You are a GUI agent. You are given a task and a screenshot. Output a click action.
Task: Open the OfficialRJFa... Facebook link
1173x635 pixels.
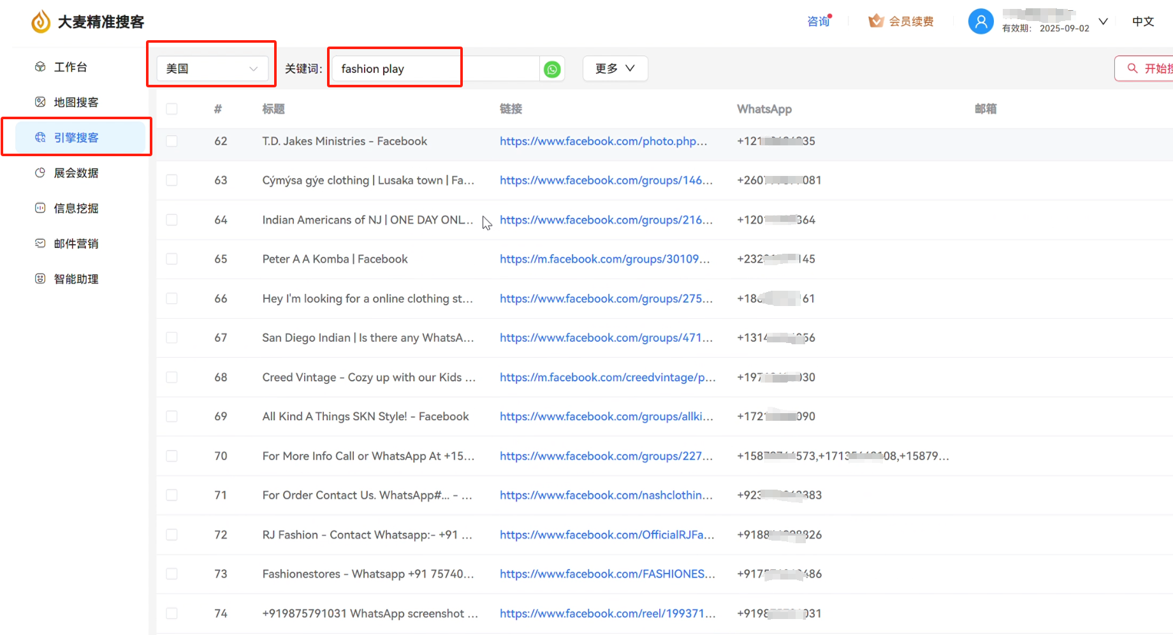(x=607, y=535)
